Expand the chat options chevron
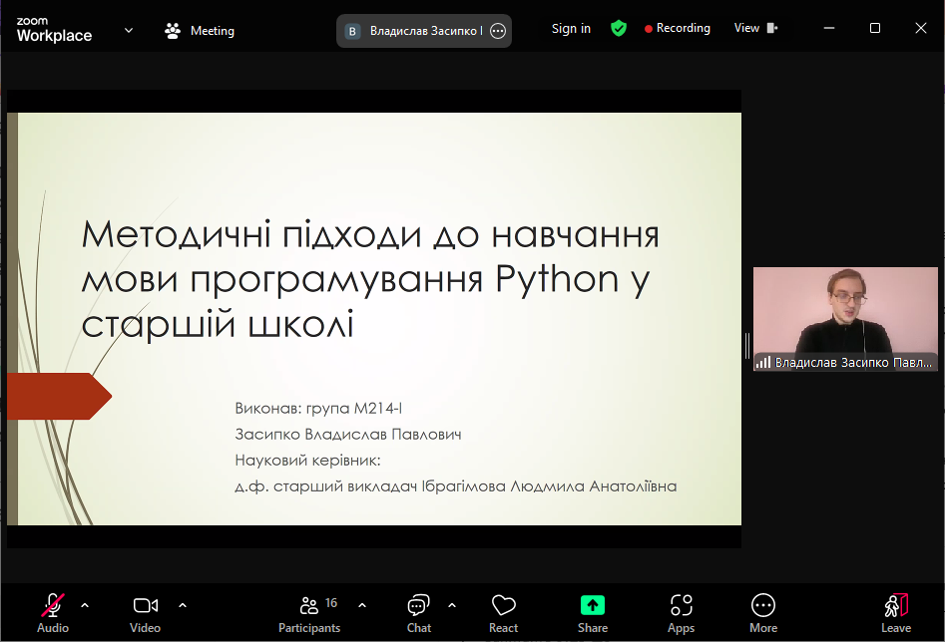Screen dimensions: 945x642 tap(452, 605)
